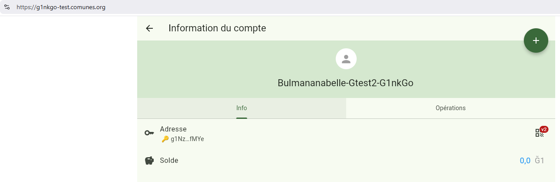Click the small golden key emoji

(165, 139)
